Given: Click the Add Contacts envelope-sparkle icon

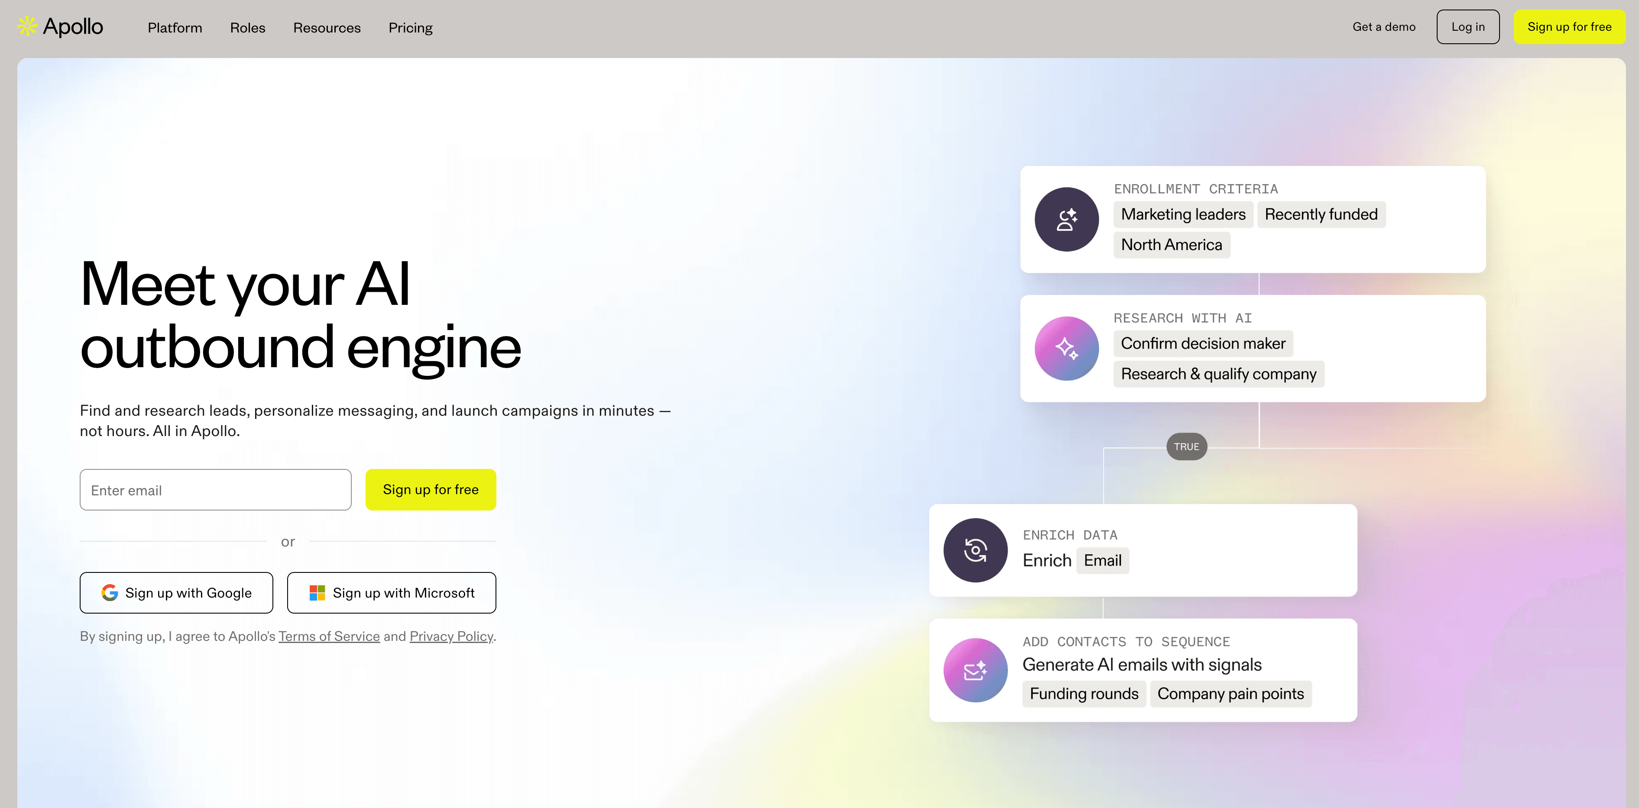Looking at the screenshot, I should 975,671.
